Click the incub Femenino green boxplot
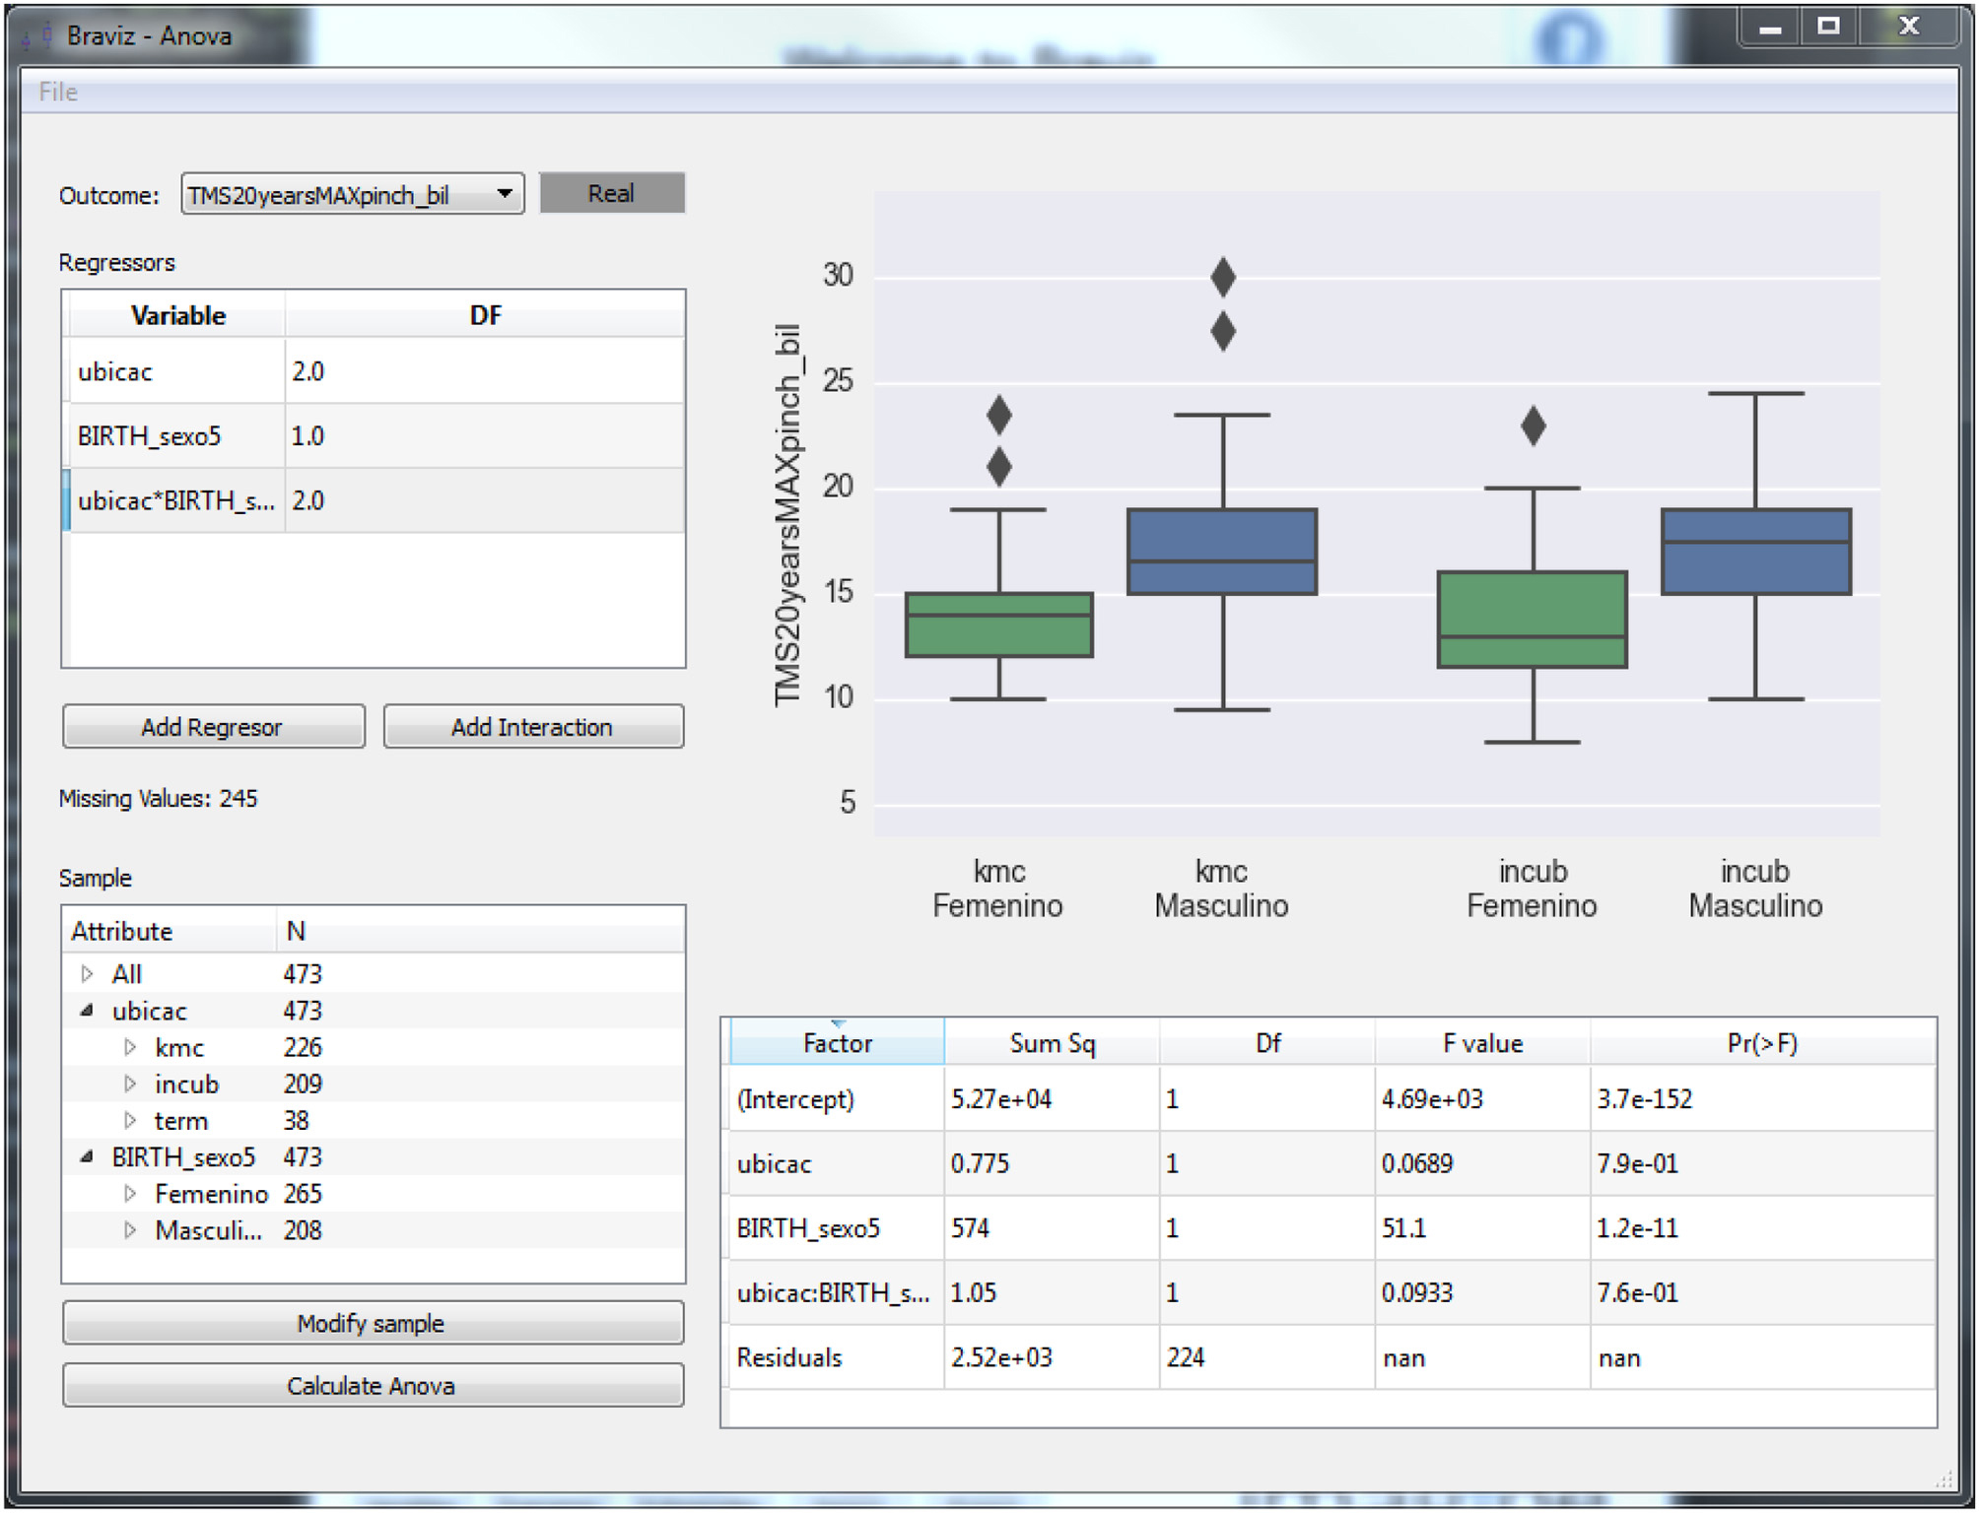1979x1513 pixels. pyautogui.click(x=1533, y=620)
